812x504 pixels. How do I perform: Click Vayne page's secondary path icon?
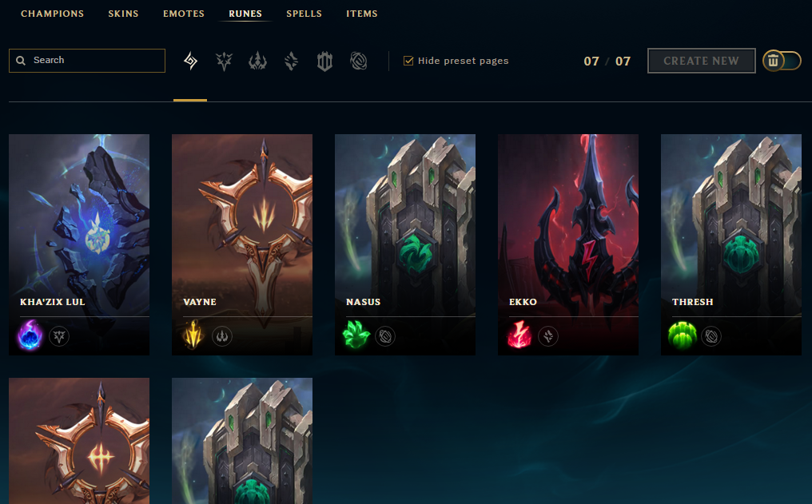[222, 336]
